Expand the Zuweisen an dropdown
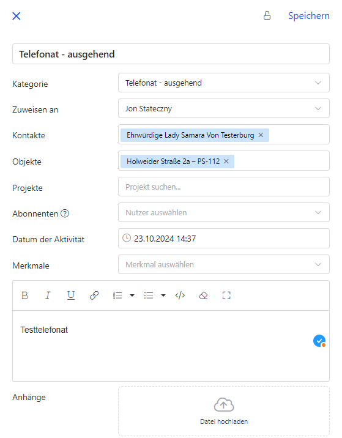Screen dimensions: 342x438 tap(224, 108)
